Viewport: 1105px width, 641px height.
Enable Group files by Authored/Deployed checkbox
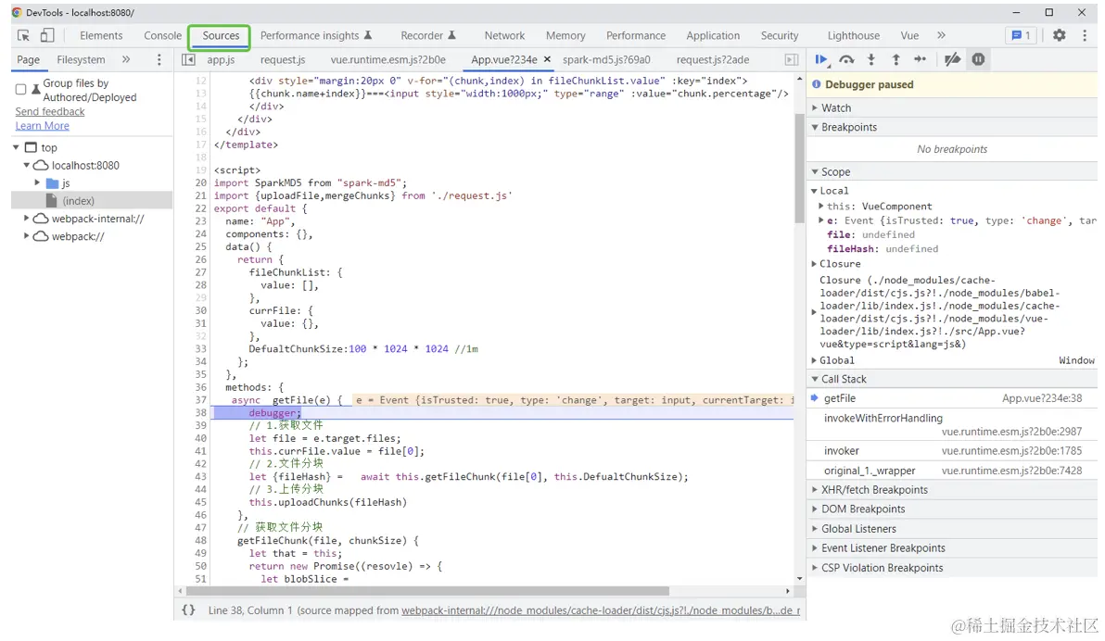(20, 90)
